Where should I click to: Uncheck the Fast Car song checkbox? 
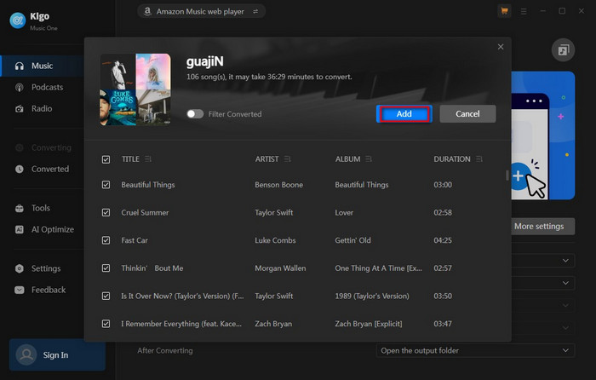click(106, 240)
